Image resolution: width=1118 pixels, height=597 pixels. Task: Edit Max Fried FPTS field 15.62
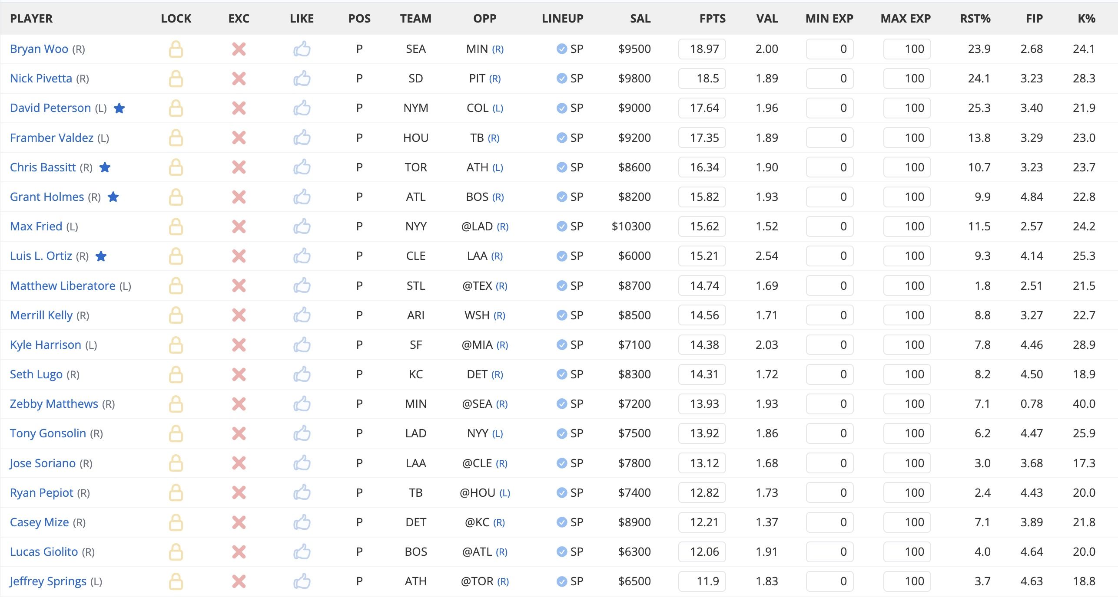[x=702, y=226]
